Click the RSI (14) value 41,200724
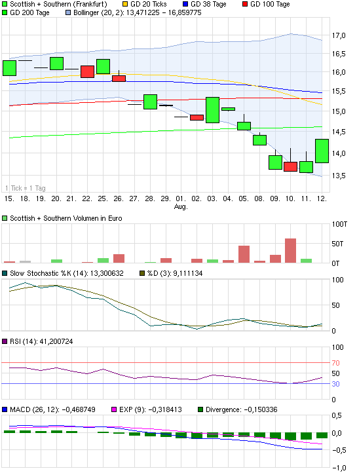This screenshot has height=473, width=357. 56,341
